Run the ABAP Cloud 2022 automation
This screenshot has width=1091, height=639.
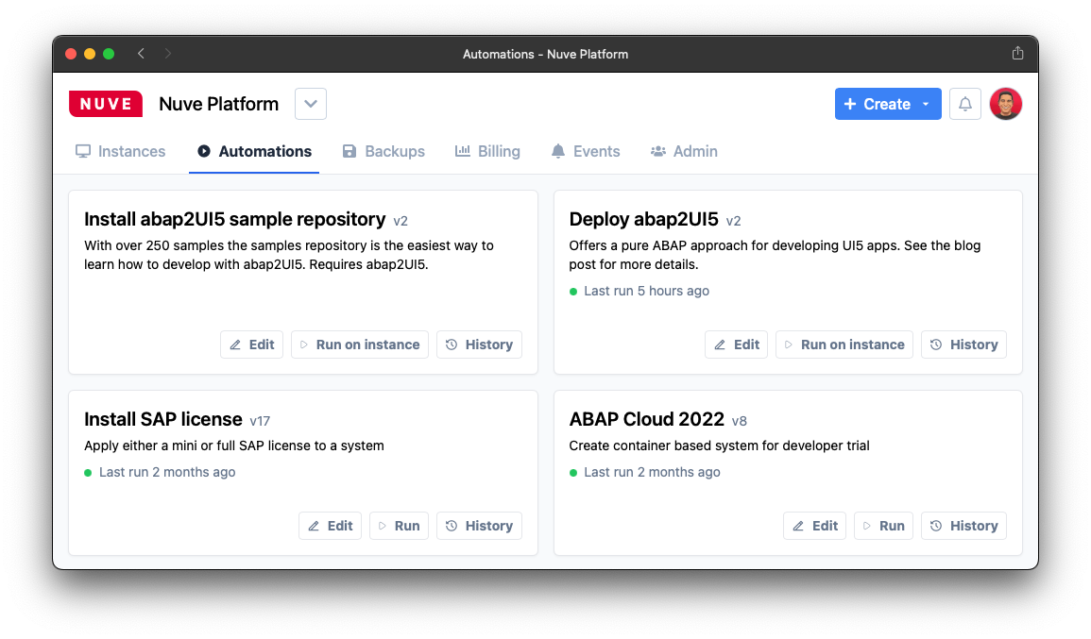tap(883, 526)
